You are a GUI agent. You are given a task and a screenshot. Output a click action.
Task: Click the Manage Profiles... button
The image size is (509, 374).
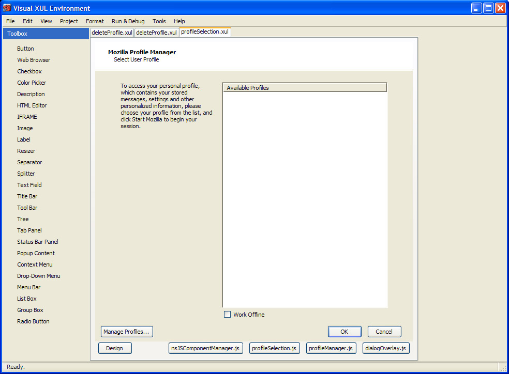[x=127, y=332]
